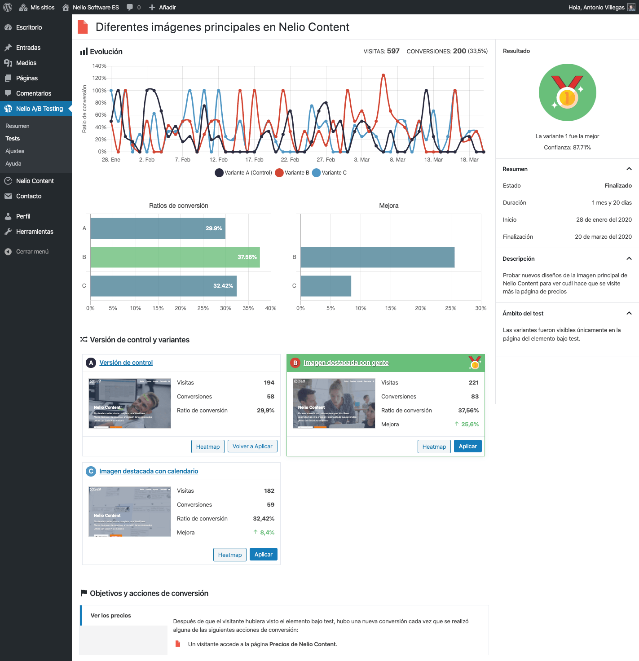This screenshot has width=639, height=661.
Task: Open Medios via its media icon
Action: click(x=8, y=63)
